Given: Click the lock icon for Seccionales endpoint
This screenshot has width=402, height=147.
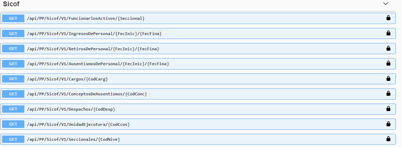Looking at the screenshot, I should (x=388, y=139).
